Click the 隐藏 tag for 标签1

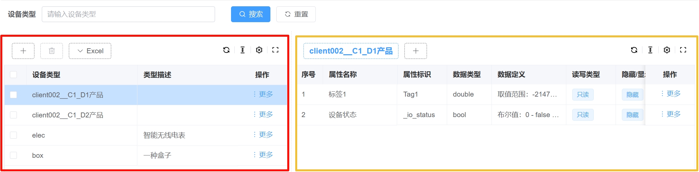point(632,95)
